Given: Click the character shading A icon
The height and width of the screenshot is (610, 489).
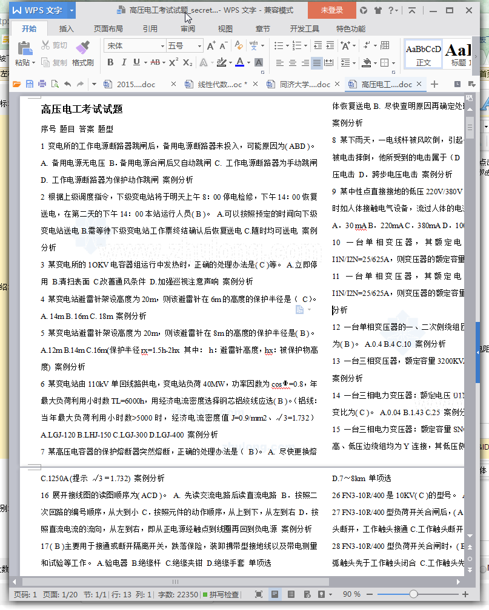Looking at the screenshot, I should click(x=259, y=62).
